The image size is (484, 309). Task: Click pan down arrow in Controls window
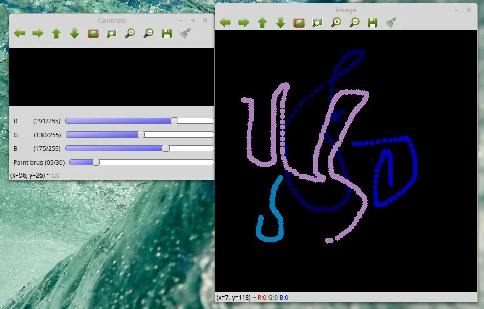tap(75, 33)
